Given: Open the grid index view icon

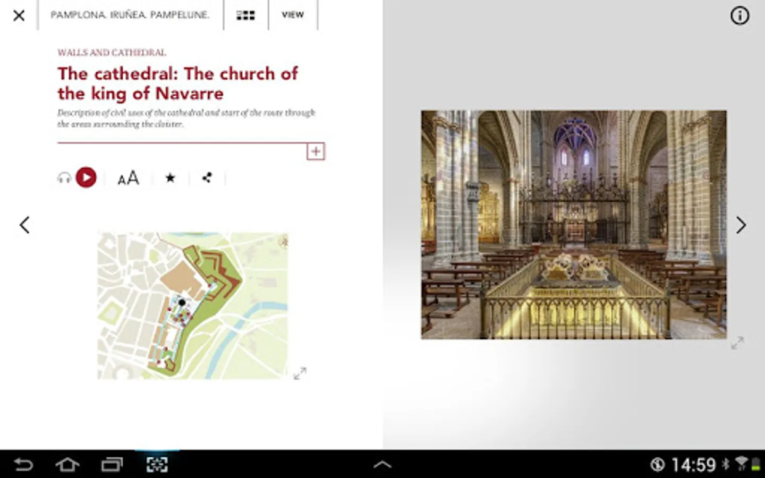Looking at the screenshot, I should [x=245, y=15].
